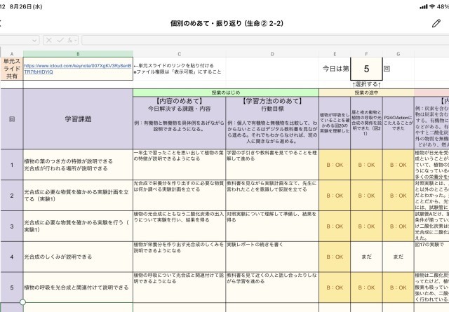Tap the document title 個別のめあて・振り返り
This screenshot has height=312, width=449.
coord(227,23)
